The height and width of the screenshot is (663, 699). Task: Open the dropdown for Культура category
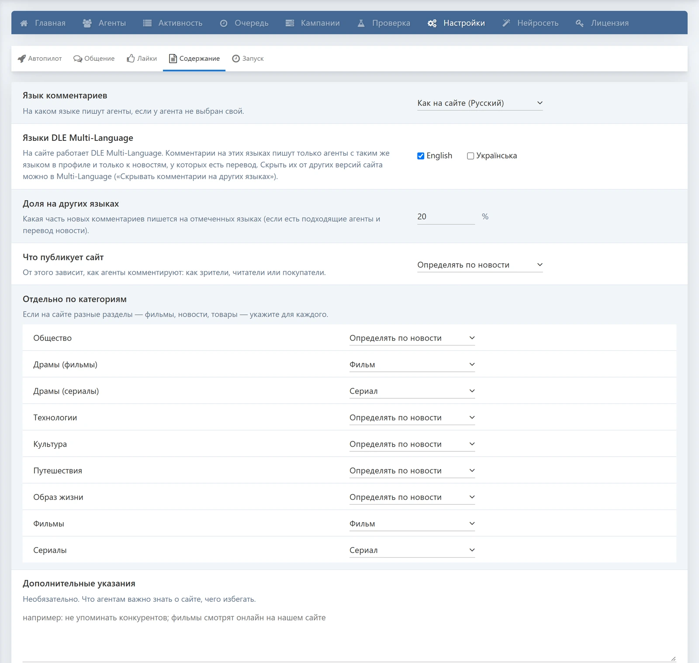[x=412, y=444]
